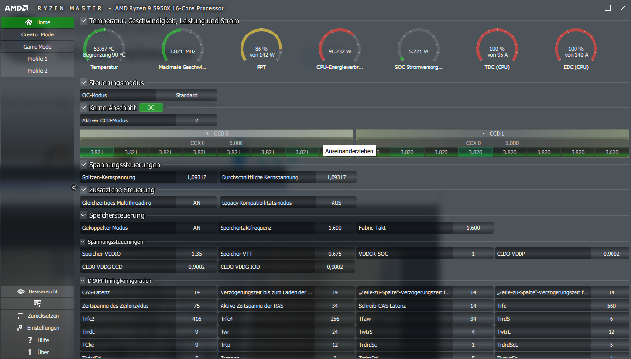Switch to Creator Mode profile
Screen dimensions: 631x359
[x=37, y=34]
